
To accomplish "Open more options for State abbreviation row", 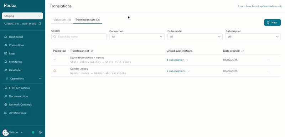I will point(269,60).
